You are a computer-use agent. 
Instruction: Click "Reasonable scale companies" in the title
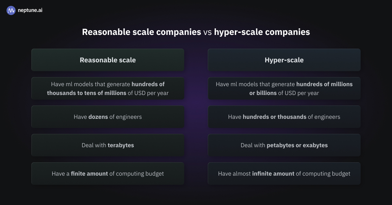click(x=141, y=32)
